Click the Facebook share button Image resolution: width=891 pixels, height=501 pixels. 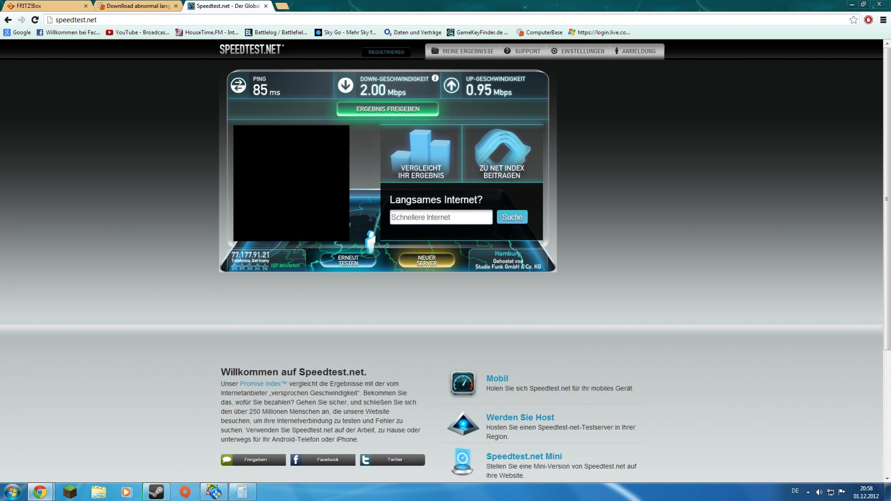pyautogui.click(x=323, y=460)
